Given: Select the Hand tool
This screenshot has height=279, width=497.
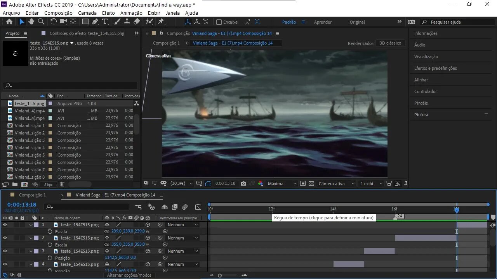Looking at the screenshot, I should coord(31,22).
